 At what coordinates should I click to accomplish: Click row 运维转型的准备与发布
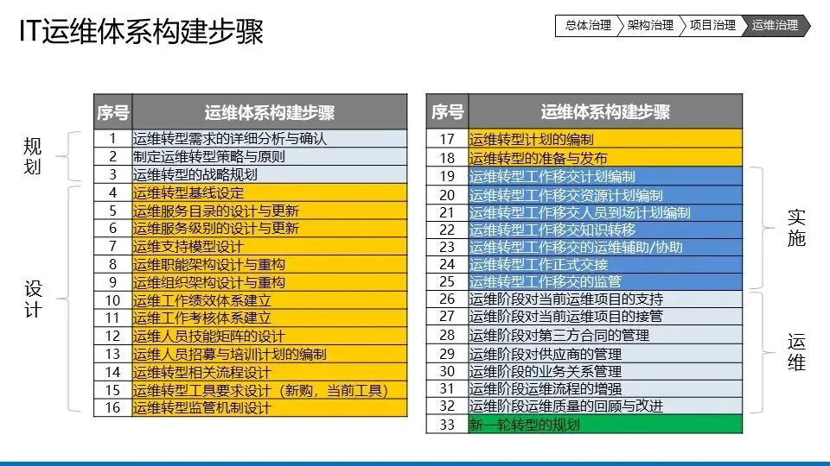point(584,157)
